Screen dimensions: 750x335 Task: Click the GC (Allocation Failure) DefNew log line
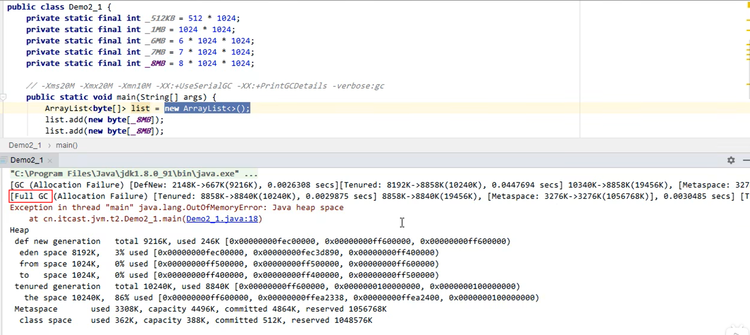click(x=379, y=185)
